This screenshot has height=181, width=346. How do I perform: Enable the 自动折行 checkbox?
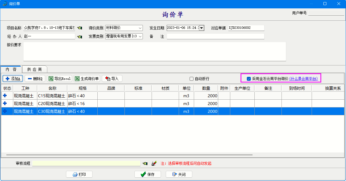191,79
